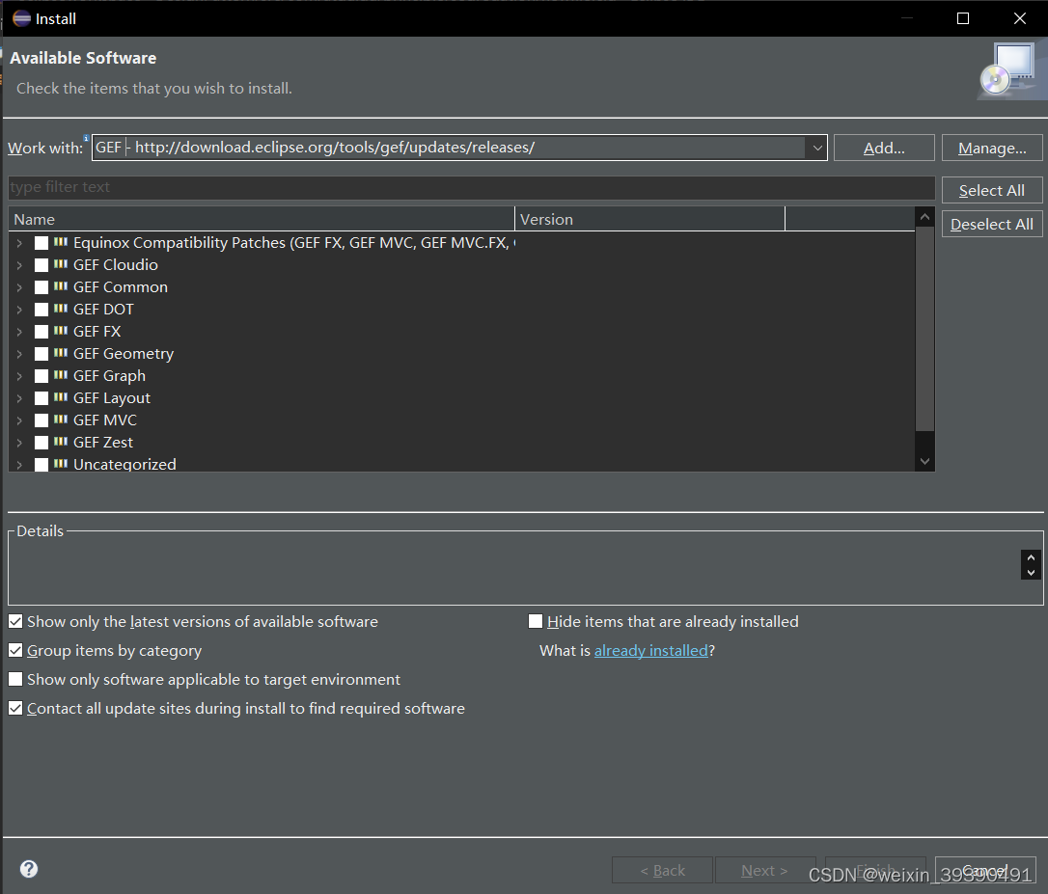Viewport: 1048px width, 894px height.
Task: Click the Cancel button
Action: pos(986,870)
